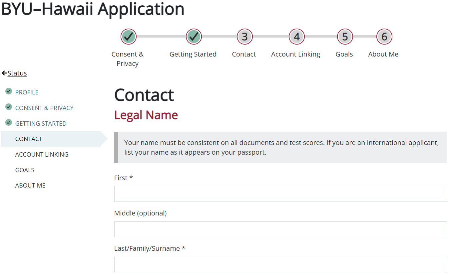This screenshot has height=275, width=452.
Task: Select step 4 Account Linking circle
Action: (297, 37)
